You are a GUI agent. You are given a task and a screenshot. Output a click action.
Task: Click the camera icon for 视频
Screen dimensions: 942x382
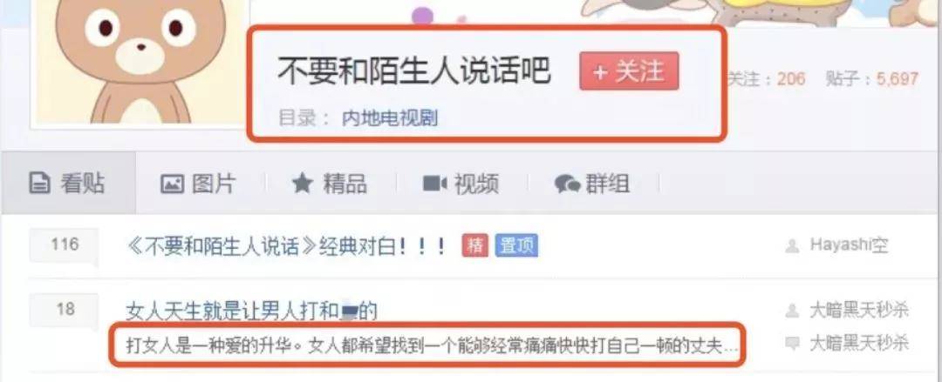point(435,184)
